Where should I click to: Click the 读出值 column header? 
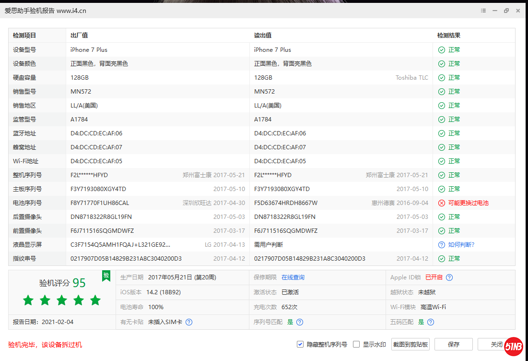tap(263, 36)
